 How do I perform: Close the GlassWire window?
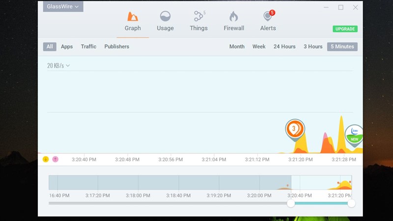355,7
